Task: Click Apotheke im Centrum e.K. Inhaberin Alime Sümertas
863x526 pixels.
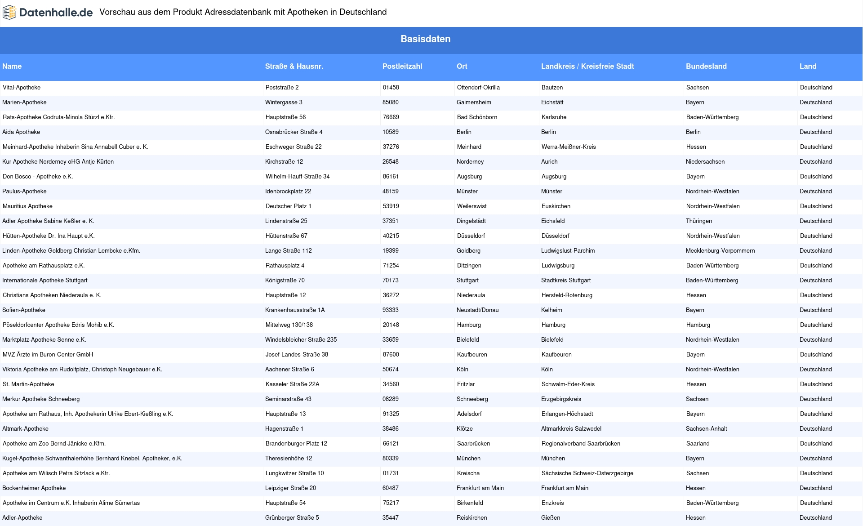Action: (x=71, y=503)
